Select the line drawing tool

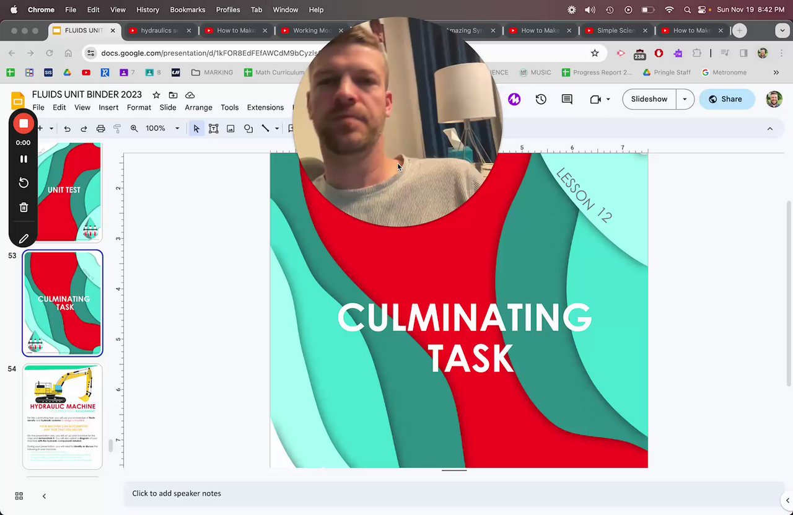coord(265,128)
